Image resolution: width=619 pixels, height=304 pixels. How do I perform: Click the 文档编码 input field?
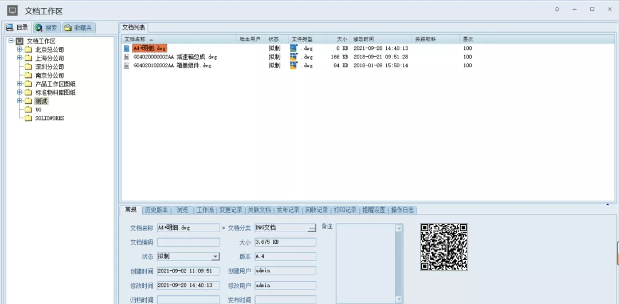tap(188, 242)
